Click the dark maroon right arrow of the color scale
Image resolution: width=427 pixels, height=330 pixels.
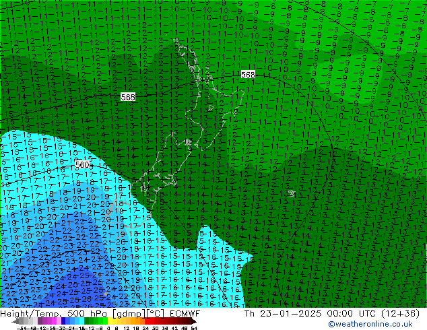pyautogui.click(x=194, y=321)
